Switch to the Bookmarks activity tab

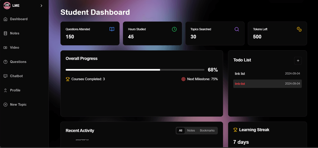tap(207, 130)
